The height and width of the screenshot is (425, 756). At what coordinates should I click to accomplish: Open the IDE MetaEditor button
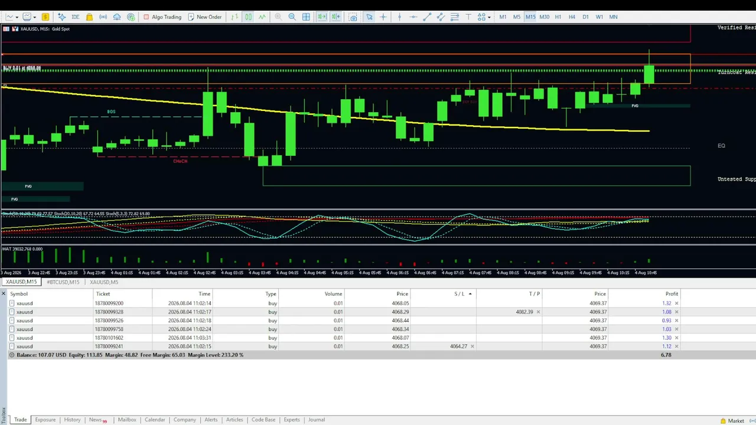[75, 17]
